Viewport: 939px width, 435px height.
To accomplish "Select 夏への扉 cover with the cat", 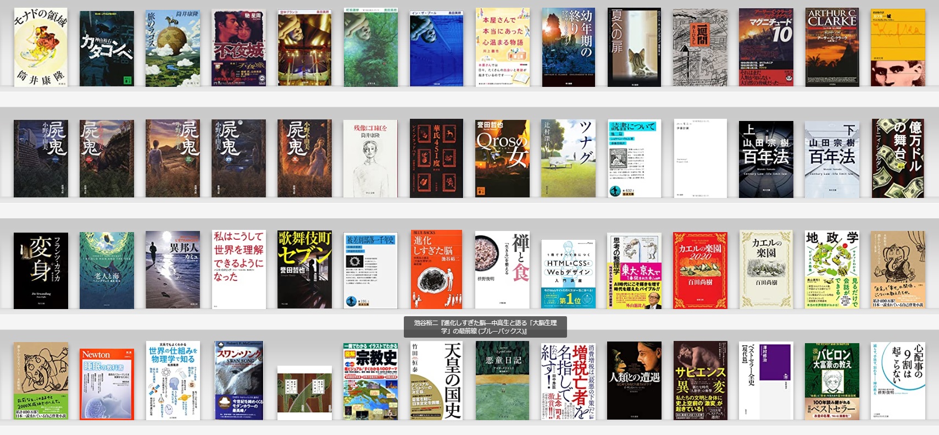I will tap(634, 47).
